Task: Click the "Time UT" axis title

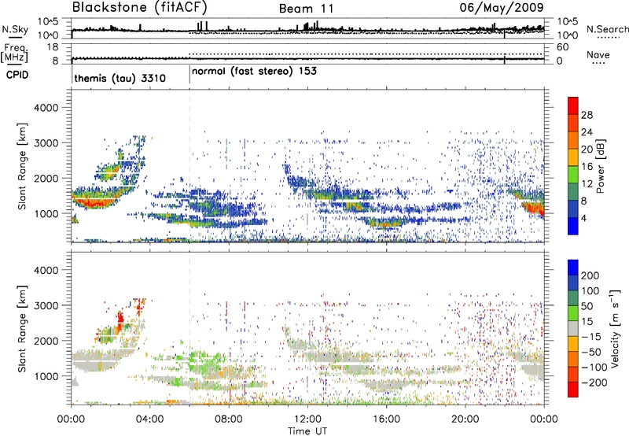Action: (x=307, y=431)
